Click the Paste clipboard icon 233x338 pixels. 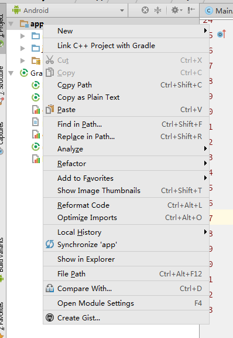(x=50, y=109)
